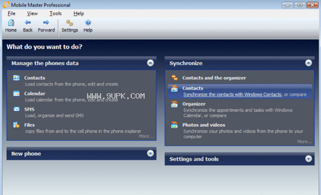321x195 pixels.
Task: Open Contacts heading under Manage the phones data
Action: click(34, 78)
